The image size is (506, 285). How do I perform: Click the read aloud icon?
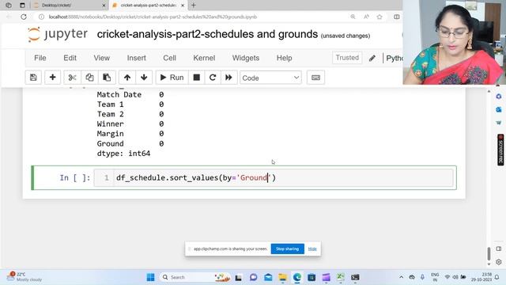click(x=366, y=17)
